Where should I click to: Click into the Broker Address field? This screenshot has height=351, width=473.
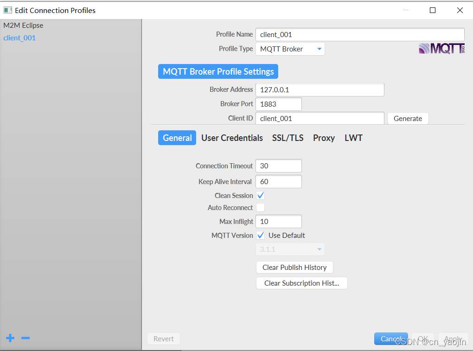click(320, 90)
